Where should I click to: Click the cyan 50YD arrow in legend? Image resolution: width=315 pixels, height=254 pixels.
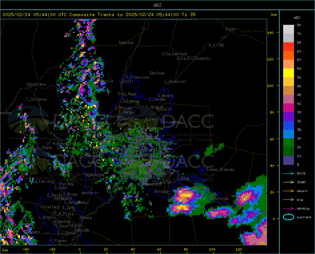288,173
